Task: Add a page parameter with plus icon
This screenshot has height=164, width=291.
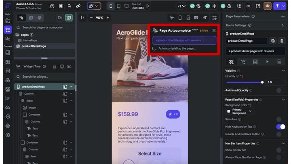Action: pyautogui.click(x=283, y=16)
